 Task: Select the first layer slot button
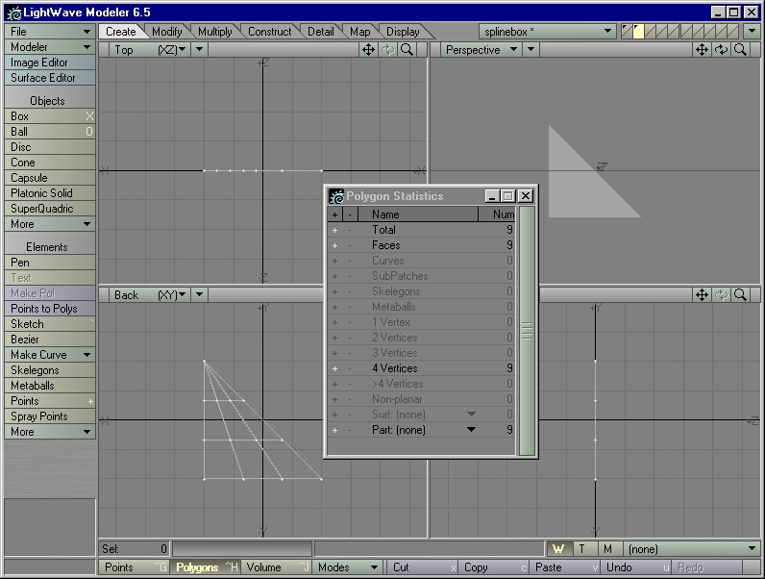coord(628,32)
